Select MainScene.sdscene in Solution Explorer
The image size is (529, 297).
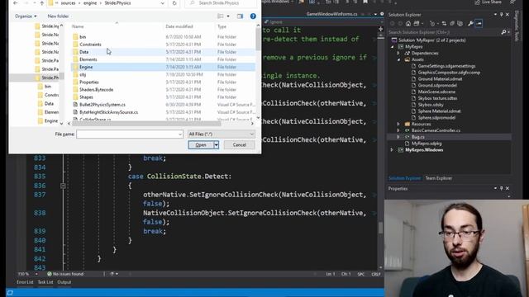click(x=436, y=92)
